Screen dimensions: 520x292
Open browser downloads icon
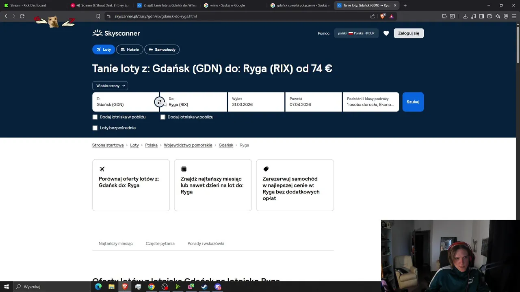465,16
